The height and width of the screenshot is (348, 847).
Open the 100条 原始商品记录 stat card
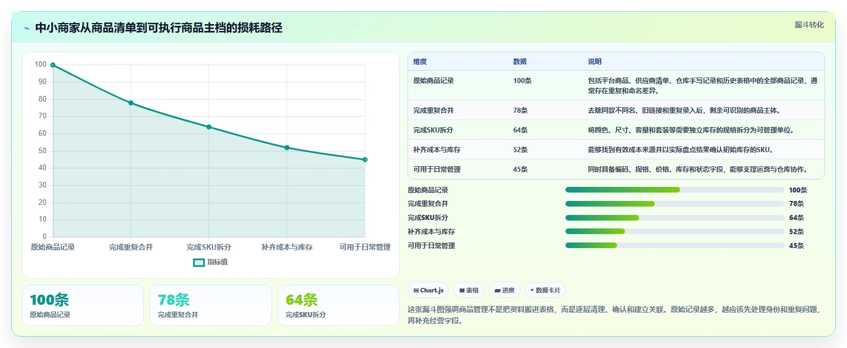[83, 305]
